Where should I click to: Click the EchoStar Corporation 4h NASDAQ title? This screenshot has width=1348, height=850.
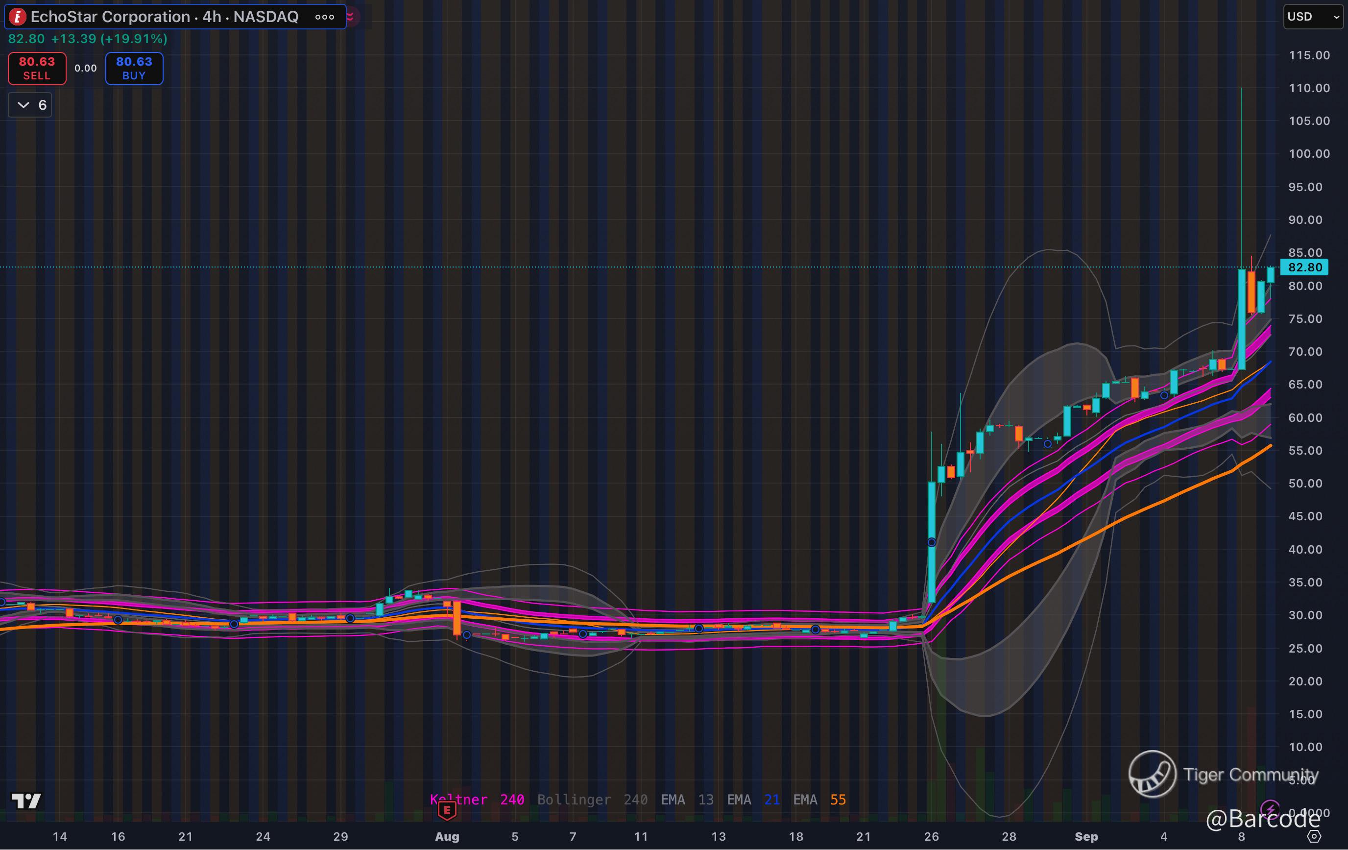tap(164, 17)
